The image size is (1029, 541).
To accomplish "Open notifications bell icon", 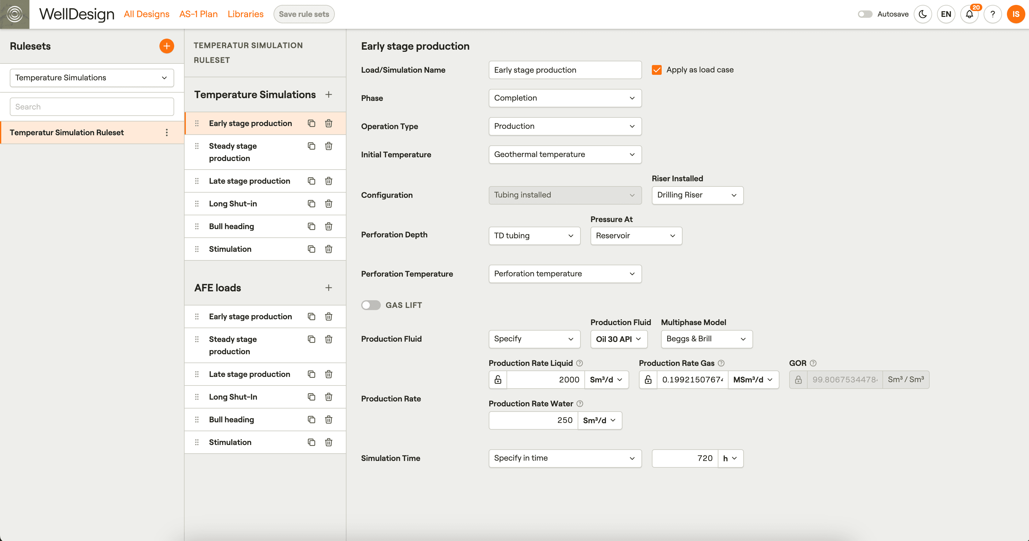I will [970, 14].
